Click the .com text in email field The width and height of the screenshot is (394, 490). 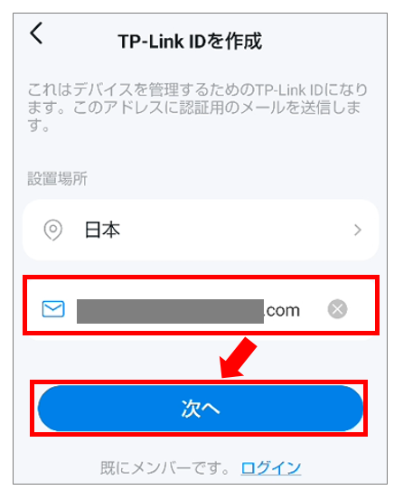[x=282, y=310]
